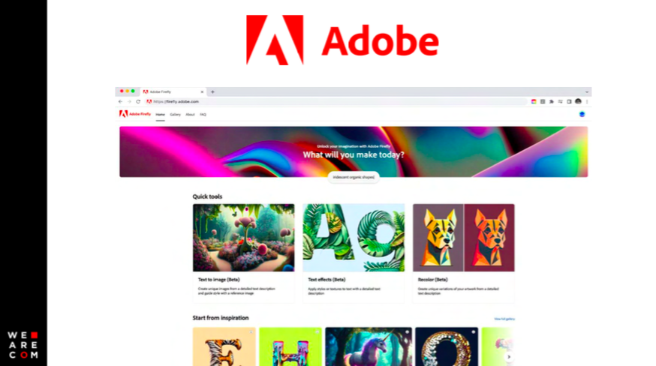Go to the About page
The image size is (656, 366).
coord(190,115)
